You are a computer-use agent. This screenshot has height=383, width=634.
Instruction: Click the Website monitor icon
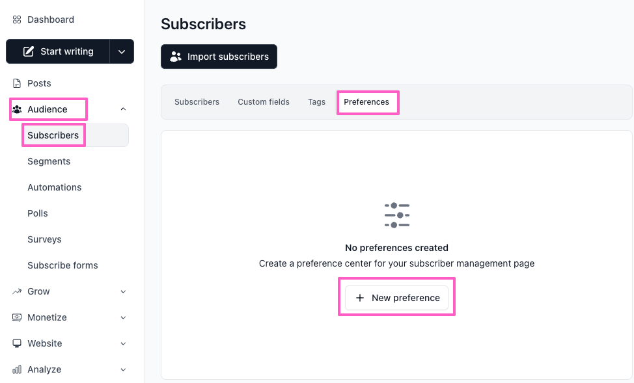[17, 343]
